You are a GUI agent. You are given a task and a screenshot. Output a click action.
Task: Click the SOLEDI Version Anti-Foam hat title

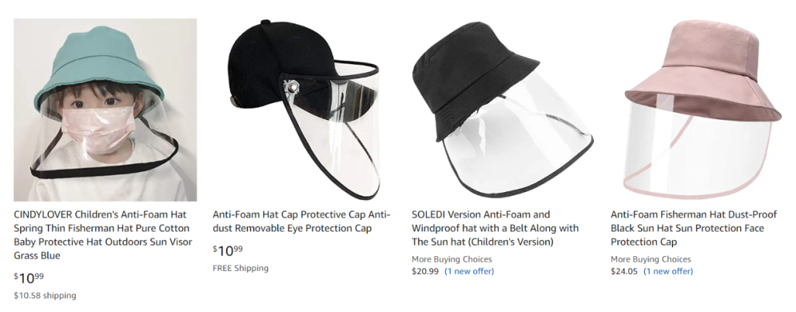point(495,228)
